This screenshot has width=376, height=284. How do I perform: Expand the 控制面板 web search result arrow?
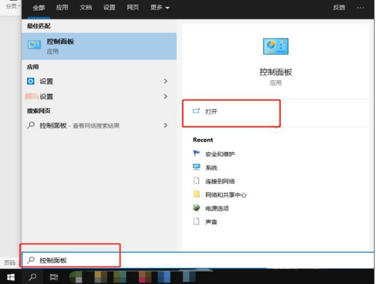pos(165,125)
